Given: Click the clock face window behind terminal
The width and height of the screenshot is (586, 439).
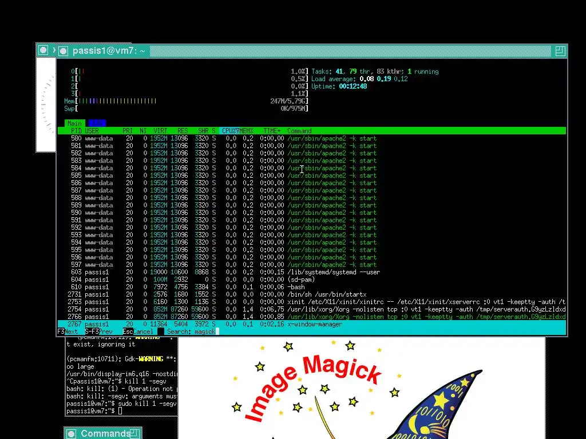Looking at the screenshot, I should [x=46, y=105].
